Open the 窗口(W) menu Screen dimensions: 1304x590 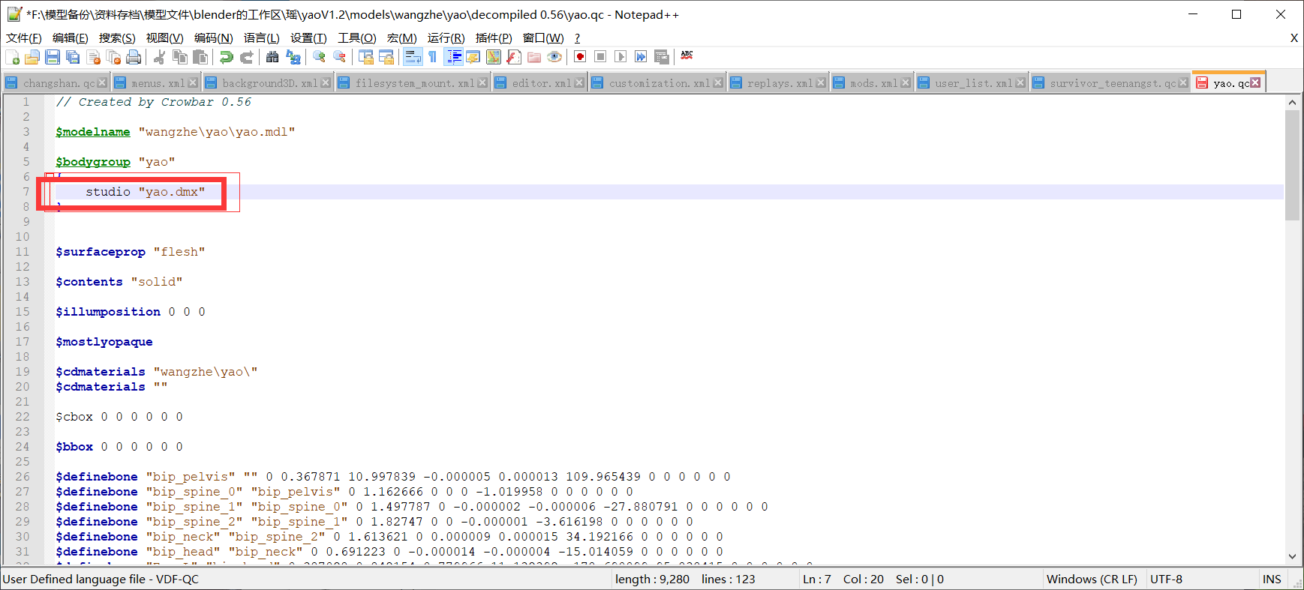(543, 37)
